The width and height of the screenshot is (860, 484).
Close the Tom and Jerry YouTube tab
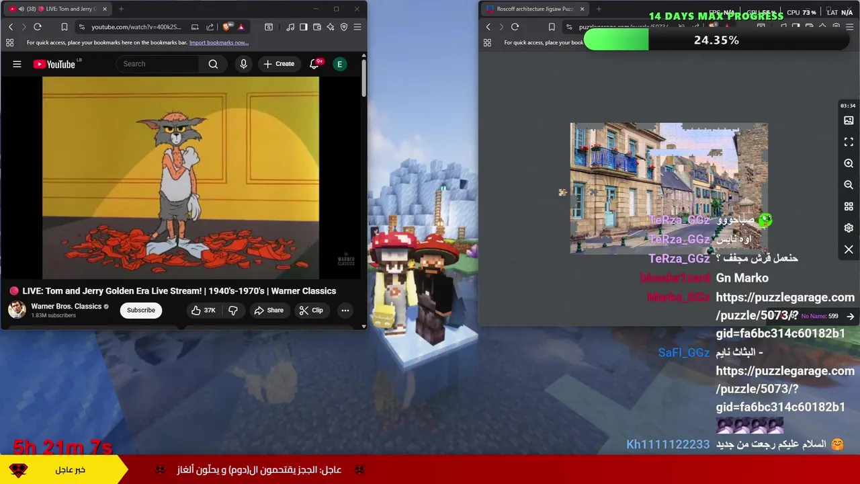[x=104, y=9]
